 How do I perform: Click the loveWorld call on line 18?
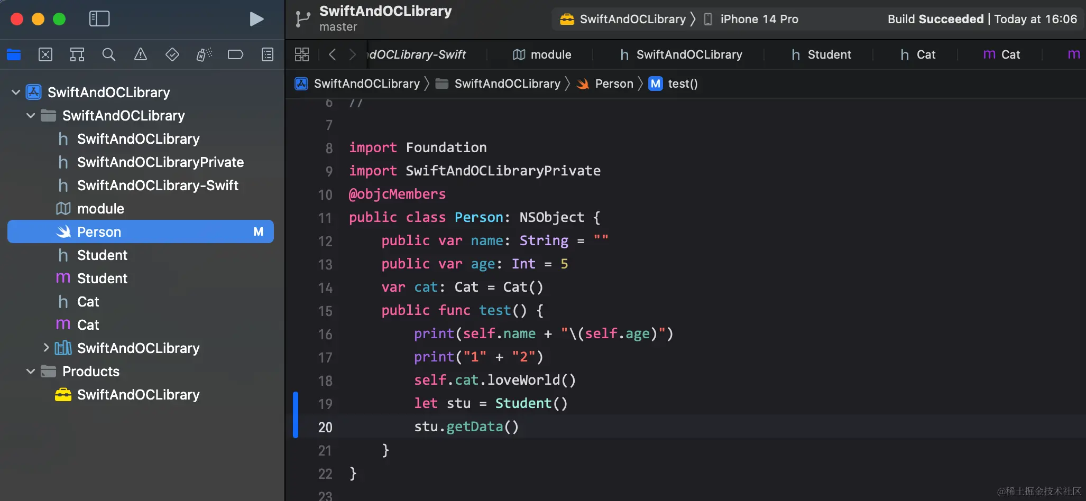(523, 380)
